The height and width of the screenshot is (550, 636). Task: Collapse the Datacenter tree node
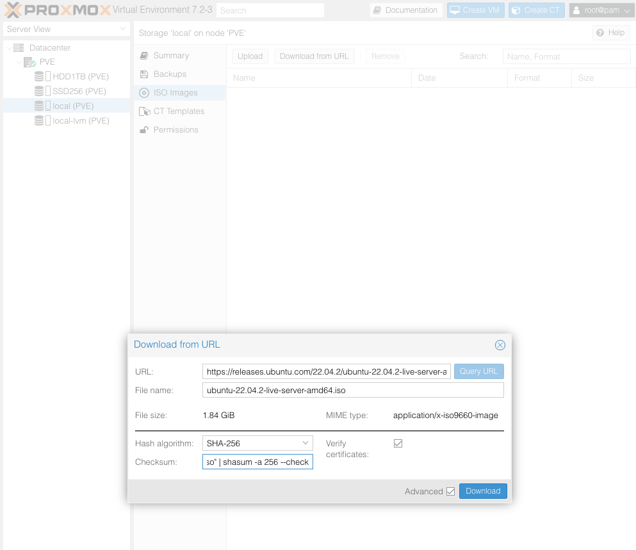click(9, 48)
